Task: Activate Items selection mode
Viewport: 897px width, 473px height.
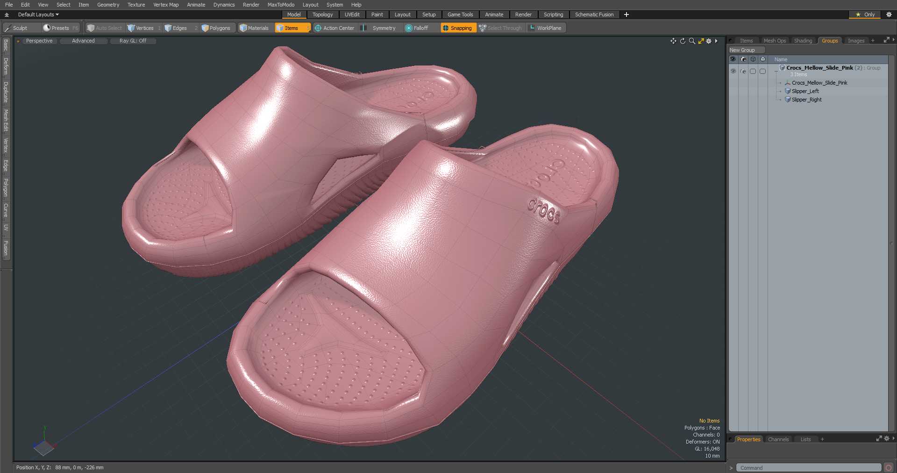Action: point(292,28)
